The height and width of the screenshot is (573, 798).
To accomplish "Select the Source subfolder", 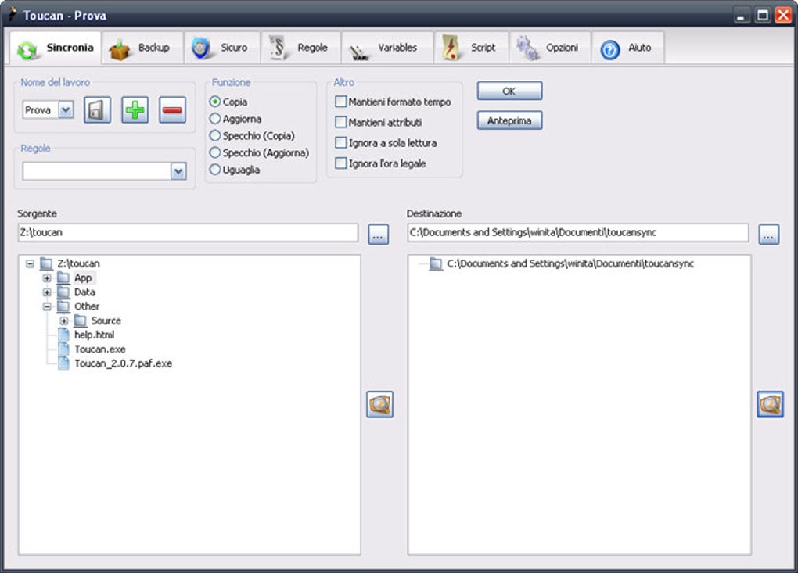I will tap(106, 321).
